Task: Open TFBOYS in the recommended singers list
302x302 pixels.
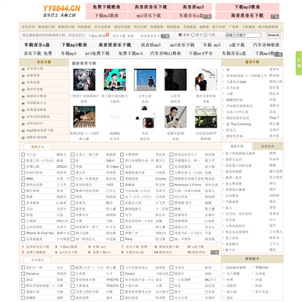Action: pyautogui.click(x=262, y=268)
